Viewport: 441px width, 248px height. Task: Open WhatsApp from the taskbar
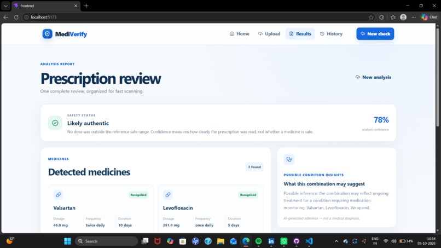click(x=284, y=241)
